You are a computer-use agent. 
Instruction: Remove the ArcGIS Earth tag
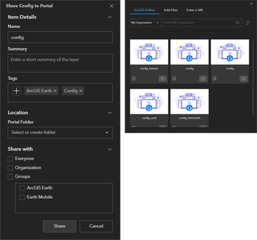55,91
